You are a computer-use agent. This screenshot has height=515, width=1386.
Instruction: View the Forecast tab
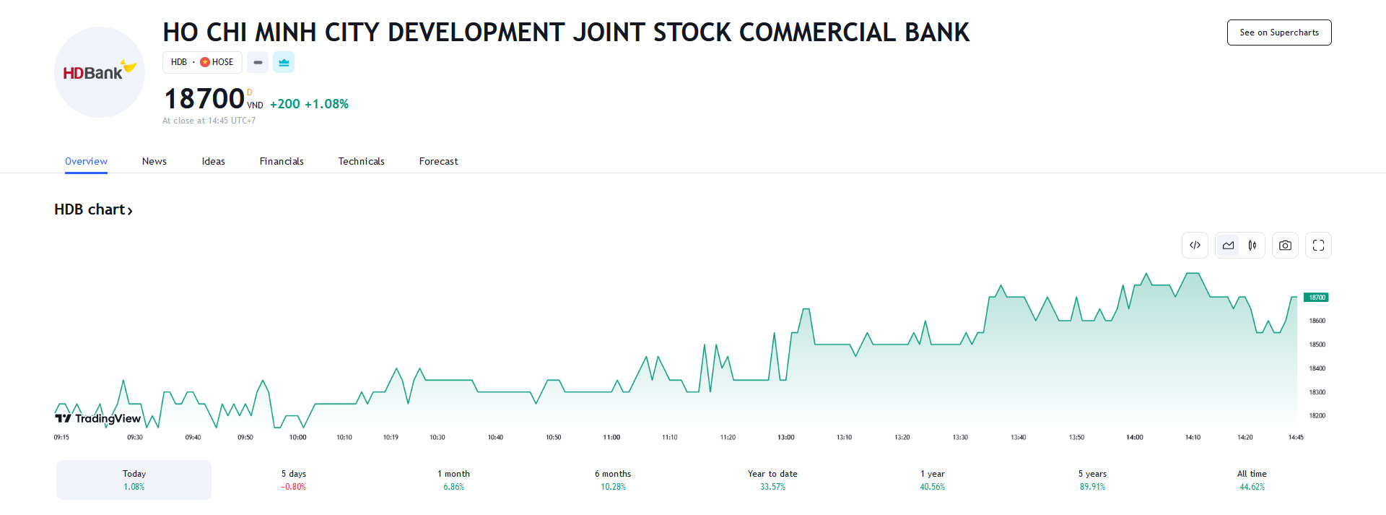pos(439,161)
